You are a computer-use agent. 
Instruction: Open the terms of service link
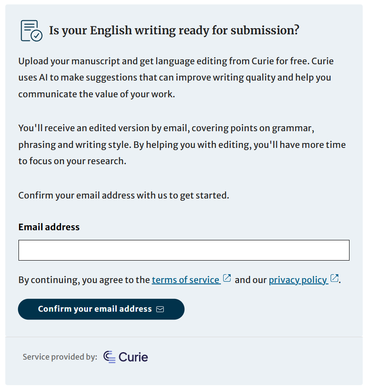pyautogui.click(x=185, y=280)
